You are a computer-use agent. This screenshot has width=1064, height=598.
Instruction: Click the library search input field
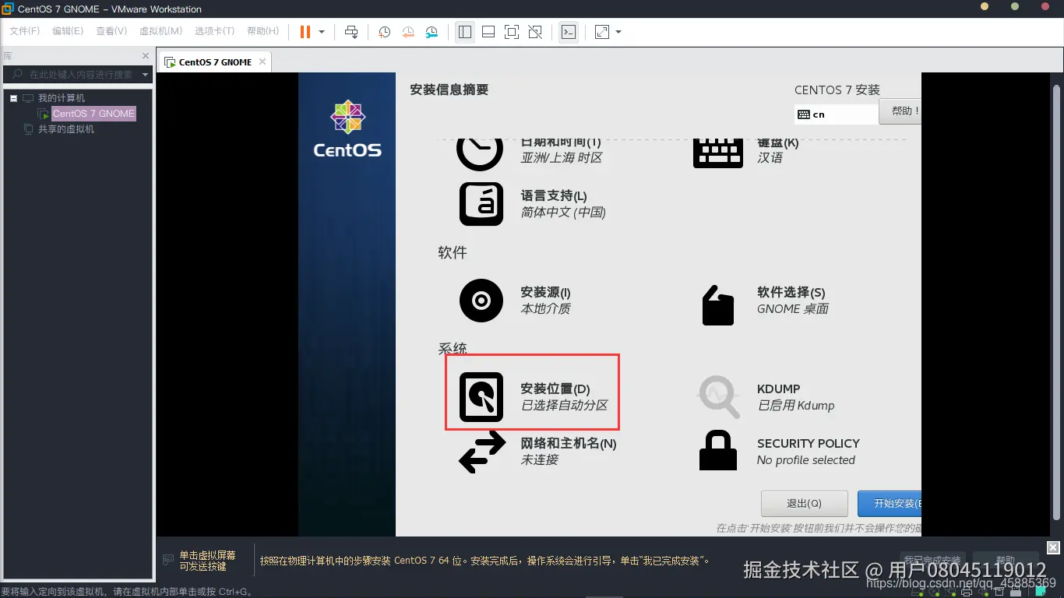(78, 75)
